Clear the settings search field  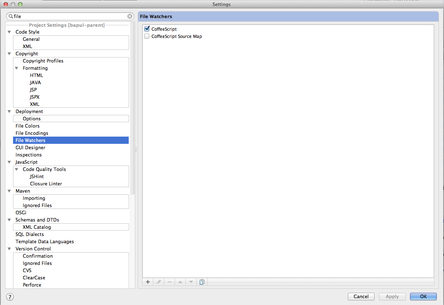click(x=130, y=16)
